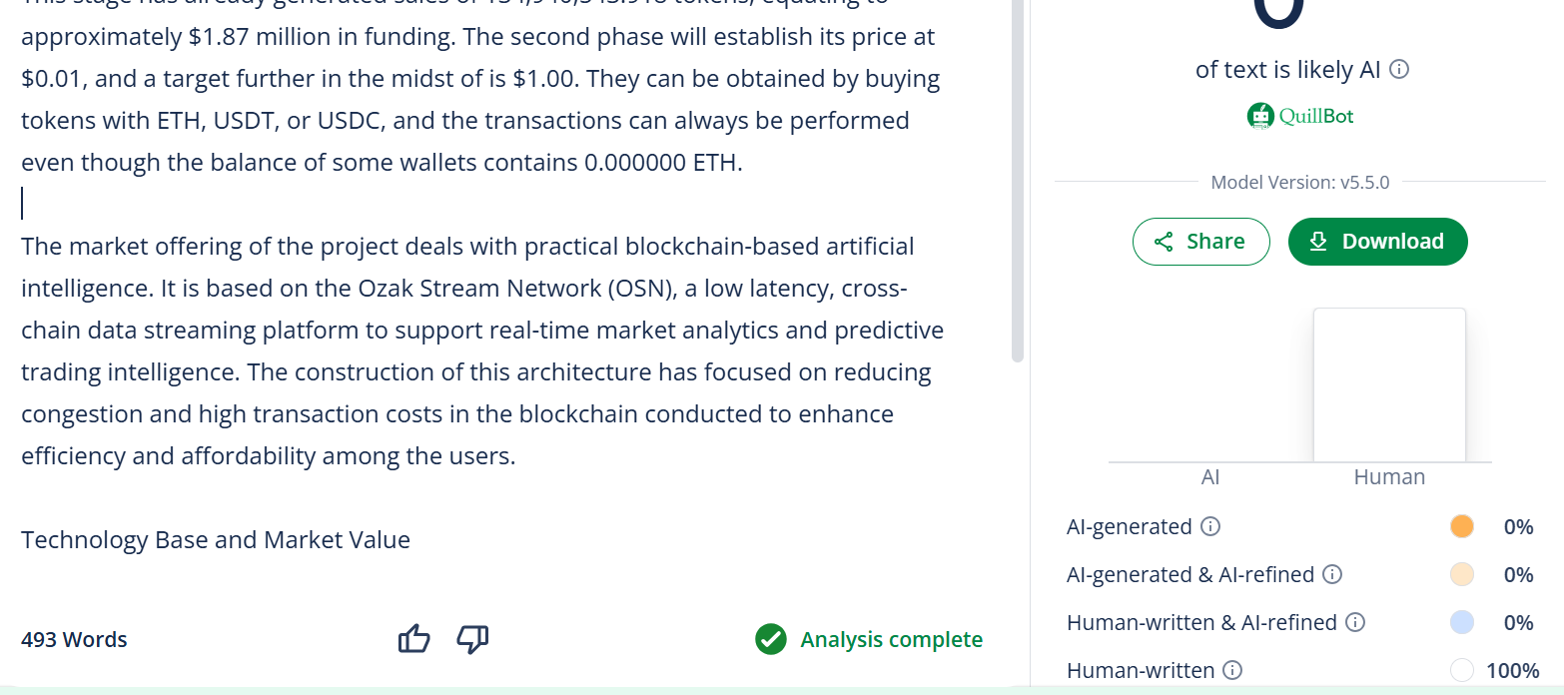Viewport: 1564px width, 695px height.
Task: Open info icon beside 'of text is likely AI'
Action: click(x=1400, y=70)
